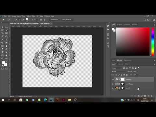Click the rainbow hue slider
This screenshot has height=117, width=156.
click(153, 42)
